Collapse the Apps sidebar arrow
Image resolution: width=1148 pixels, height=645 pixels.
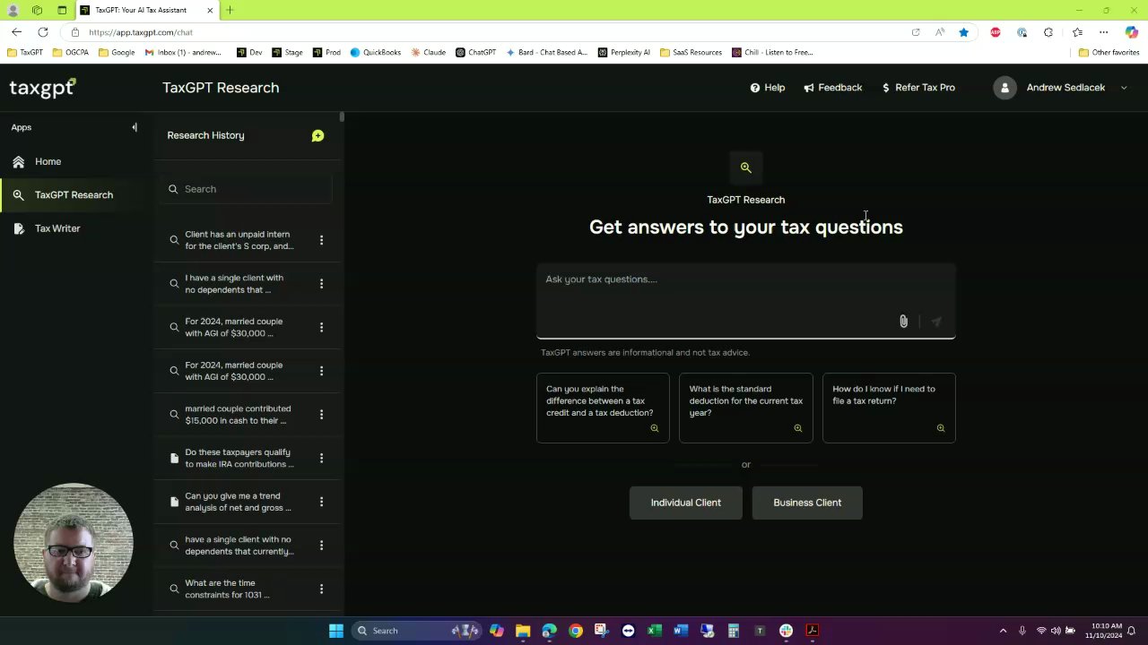(x=135, y=127)
